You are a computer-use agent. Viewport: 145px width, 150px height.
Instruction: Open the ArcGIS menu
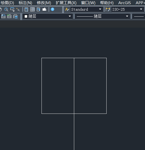pyautogui.click(x=125, y=3)
